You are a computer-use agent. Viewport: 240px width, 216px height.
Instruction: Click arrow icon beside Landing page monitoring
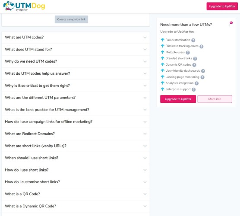tap(162, 77)
